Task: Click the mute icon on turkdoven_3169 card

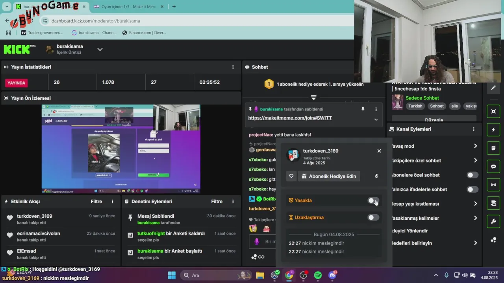Action: (376, 176)
